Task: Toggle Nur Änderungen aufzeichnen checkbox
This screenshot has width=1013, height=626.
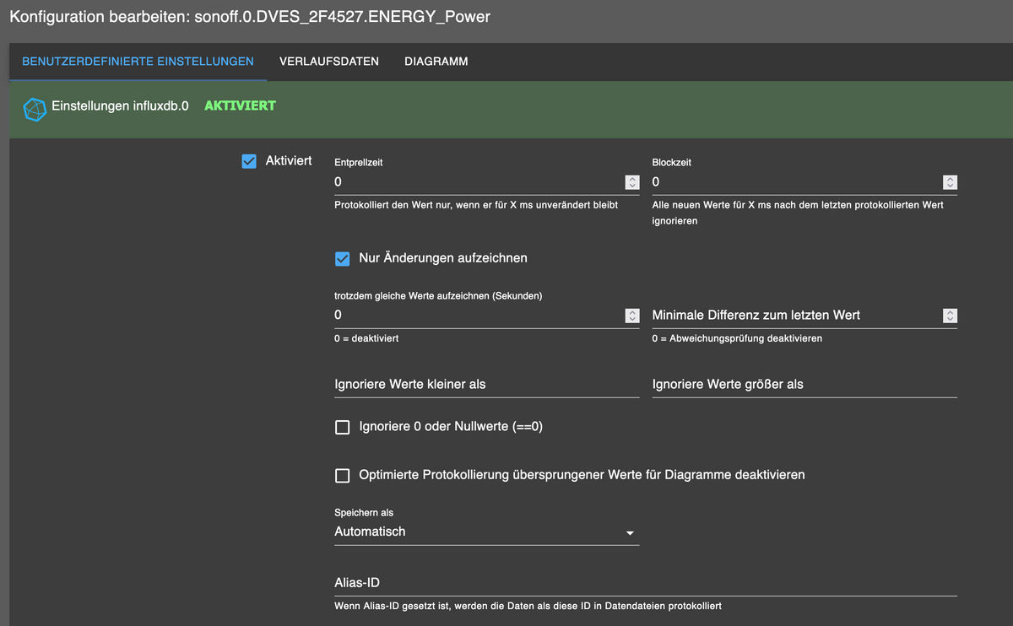Action: [x=343, y=258]
